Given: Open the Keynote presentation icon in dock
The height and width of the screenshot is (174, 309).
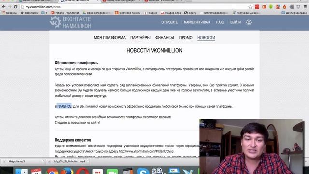Looking at the screenshot, I should tap(173, 171).
